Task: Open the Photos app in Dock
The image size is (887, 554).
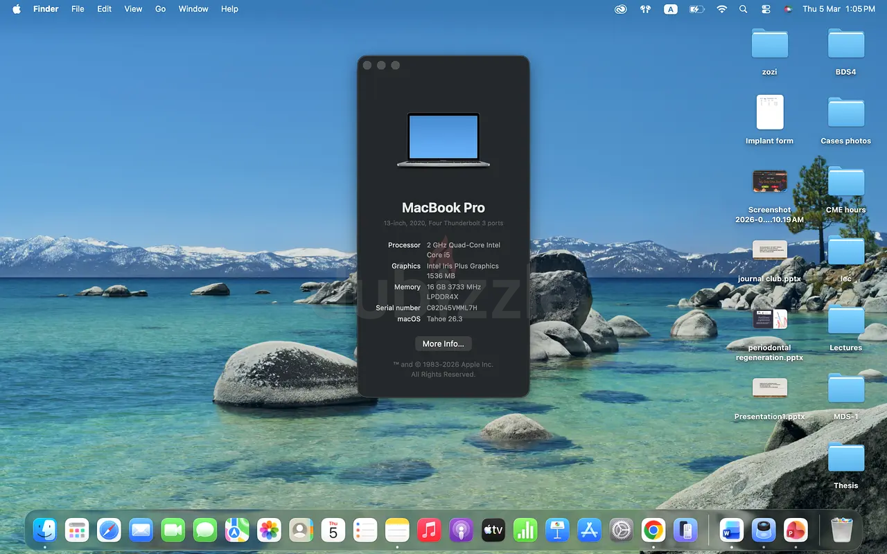Action: click(269, 531)
